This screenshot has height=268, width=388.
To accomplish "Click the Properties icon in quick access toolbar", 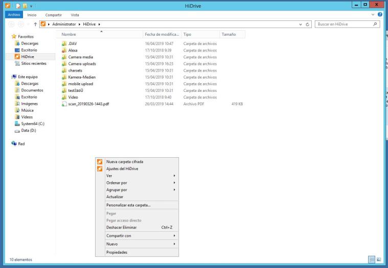I will tap(18, 6).
